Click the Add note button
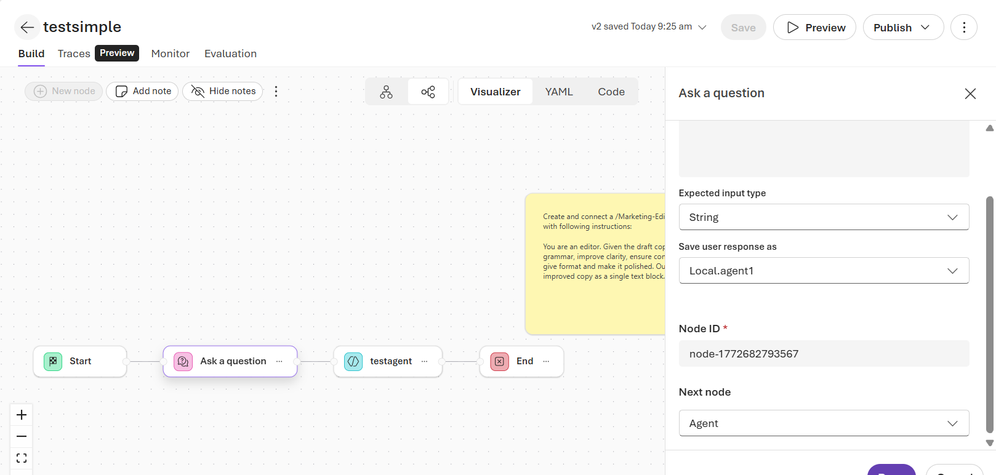The width and height of the screenshot is (996, 475). click(143, 91)
